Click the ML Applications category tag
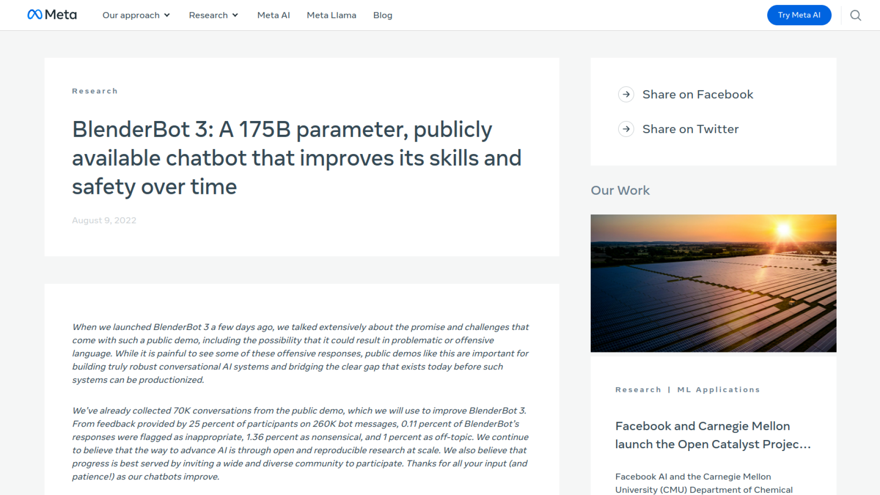 pos(718,390)
